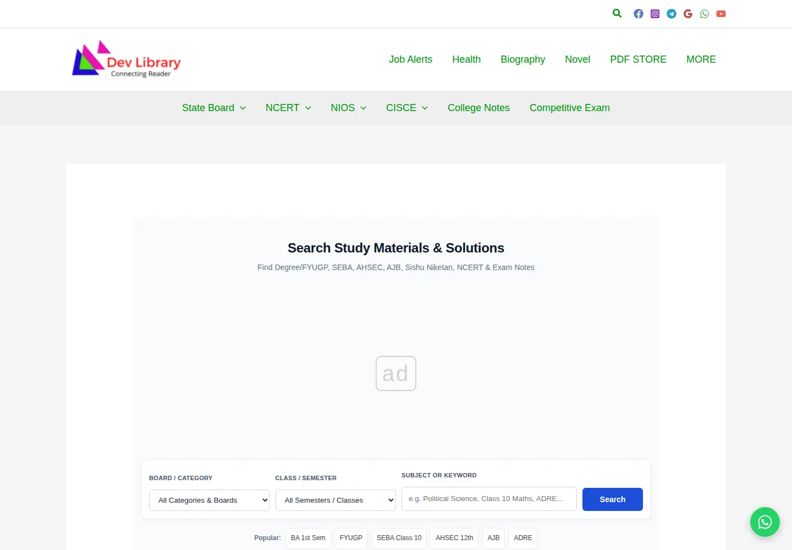
Task: Click the Dev Library logo
Action: (127, 59)
